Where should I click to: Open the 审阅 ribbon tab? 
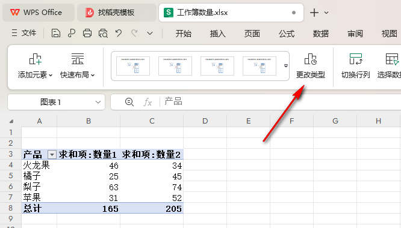[x=355, y=34]
